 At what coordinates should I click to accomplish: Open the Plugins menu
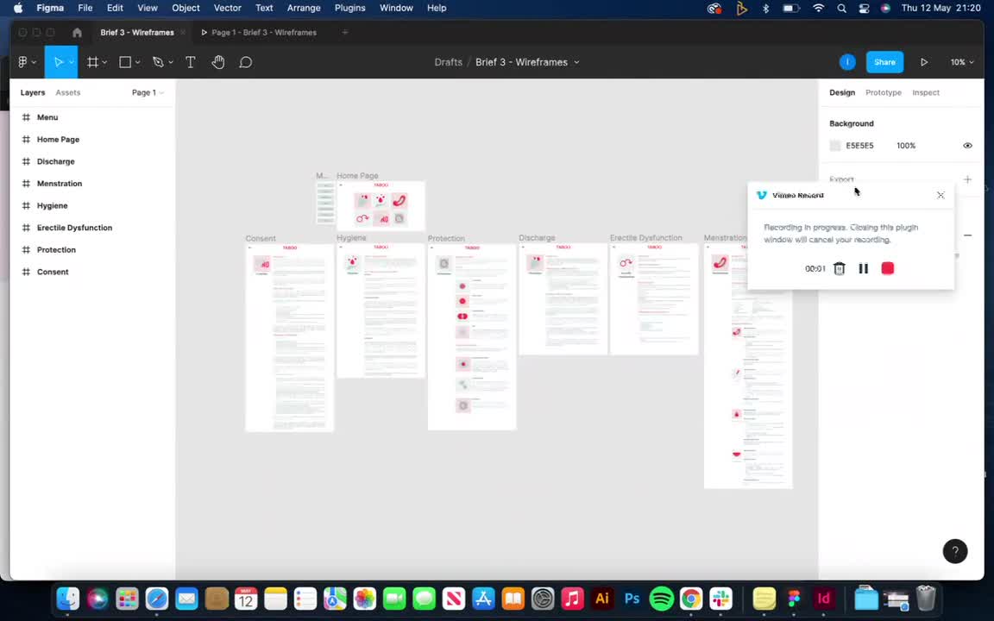point(349,8)
